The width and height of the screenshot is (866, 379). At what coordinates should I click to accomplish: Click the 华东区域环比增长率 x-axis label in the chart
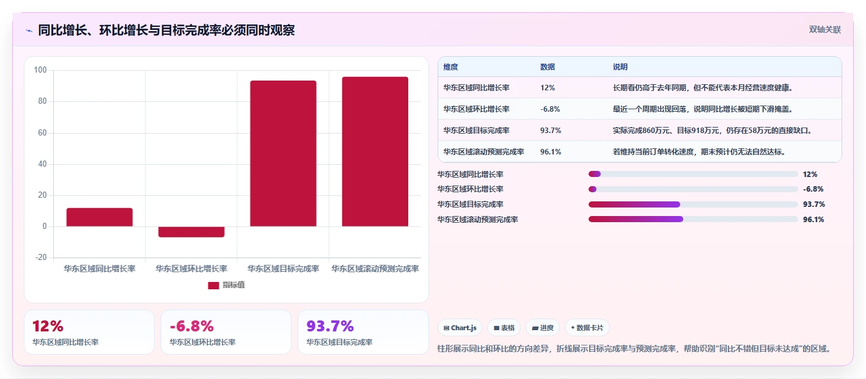191,269
